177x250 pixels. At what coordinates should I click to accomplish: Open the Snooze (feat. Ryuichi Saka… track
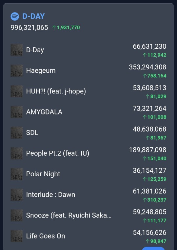click(x=69, y=215)
